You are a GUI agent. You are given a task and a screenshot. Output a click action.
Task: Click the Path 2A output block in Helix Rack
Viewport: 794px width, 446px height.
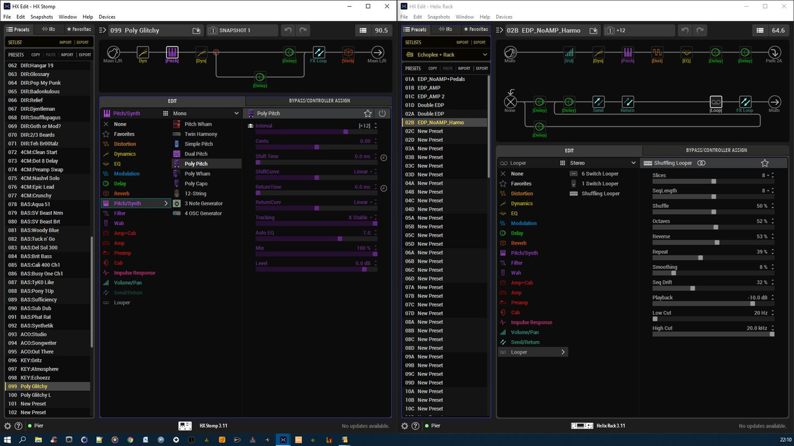[x=774, y=53]
